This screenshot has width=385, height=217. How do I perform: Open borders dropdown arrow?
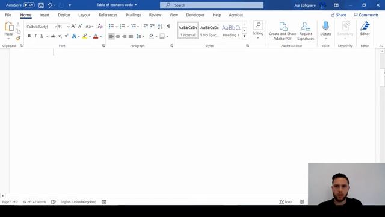167,36
